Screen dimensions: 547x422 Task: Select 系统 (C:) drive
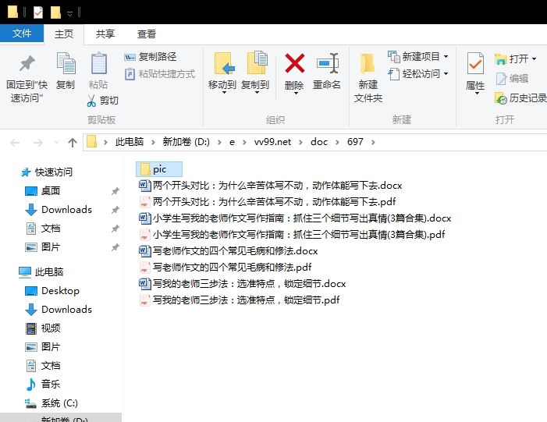click(59, 403)
